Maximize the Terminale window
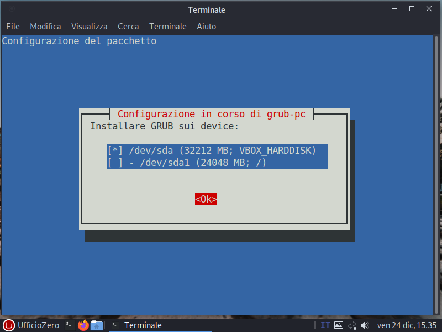 pos(412,9)
